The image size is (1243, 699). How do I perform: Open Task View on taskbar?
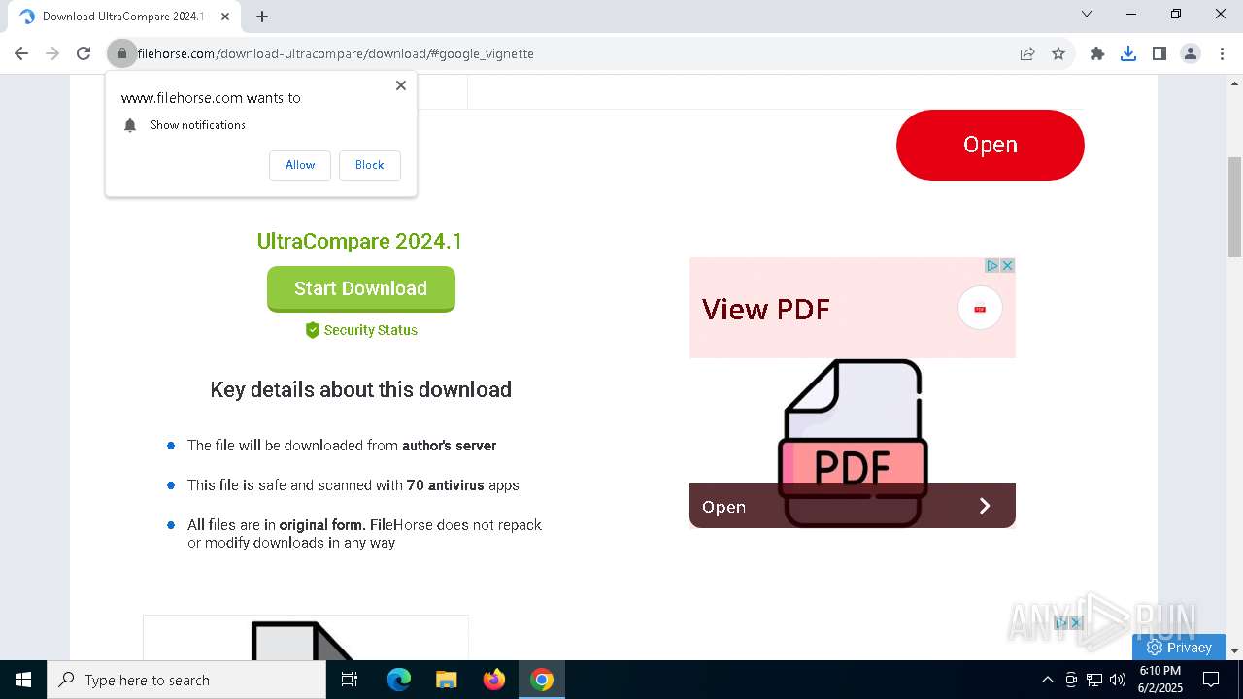tap(350, 680)
